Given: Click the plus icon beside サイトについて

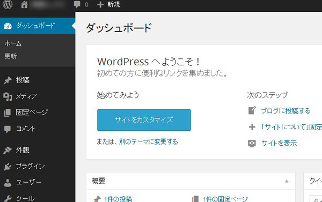Looking at the screenshot, I should (x=252, y=127).
